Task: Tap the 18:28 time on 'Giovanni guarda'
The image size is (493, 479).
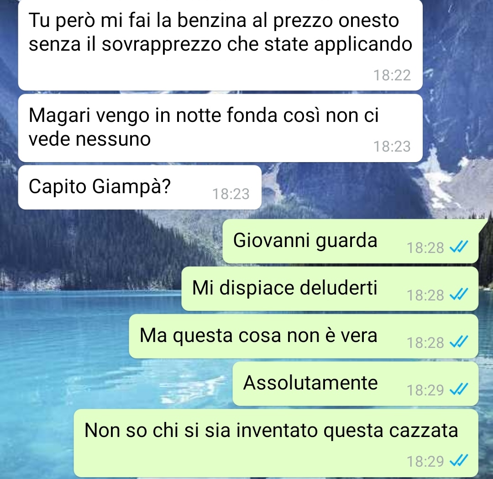Action: pos(425,248)
